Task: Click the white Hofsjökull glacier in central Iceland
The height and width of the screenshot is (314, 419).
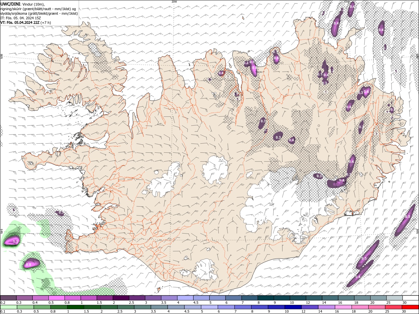Action: (x=215, y=169)
